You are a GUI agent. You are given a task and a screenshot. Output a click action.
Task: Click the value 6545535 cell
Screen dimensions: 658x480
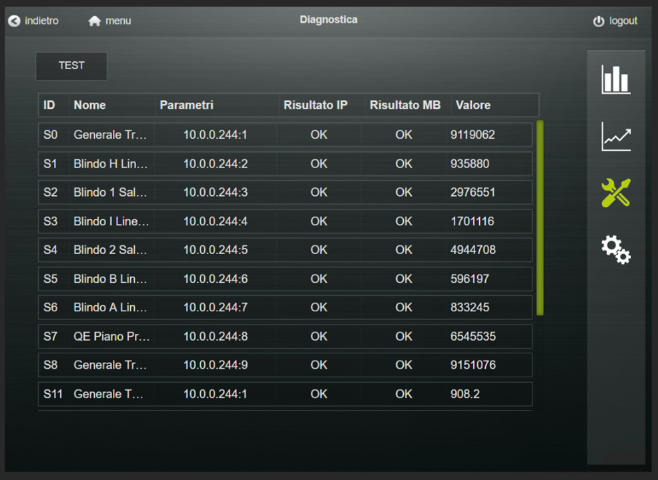pos(472,337)
